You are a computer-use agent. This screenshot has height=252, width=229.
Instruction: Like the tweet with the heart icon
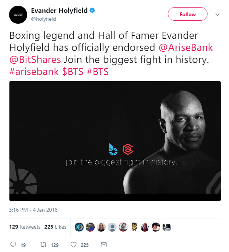pyautogui.click(x=74, y=244)
